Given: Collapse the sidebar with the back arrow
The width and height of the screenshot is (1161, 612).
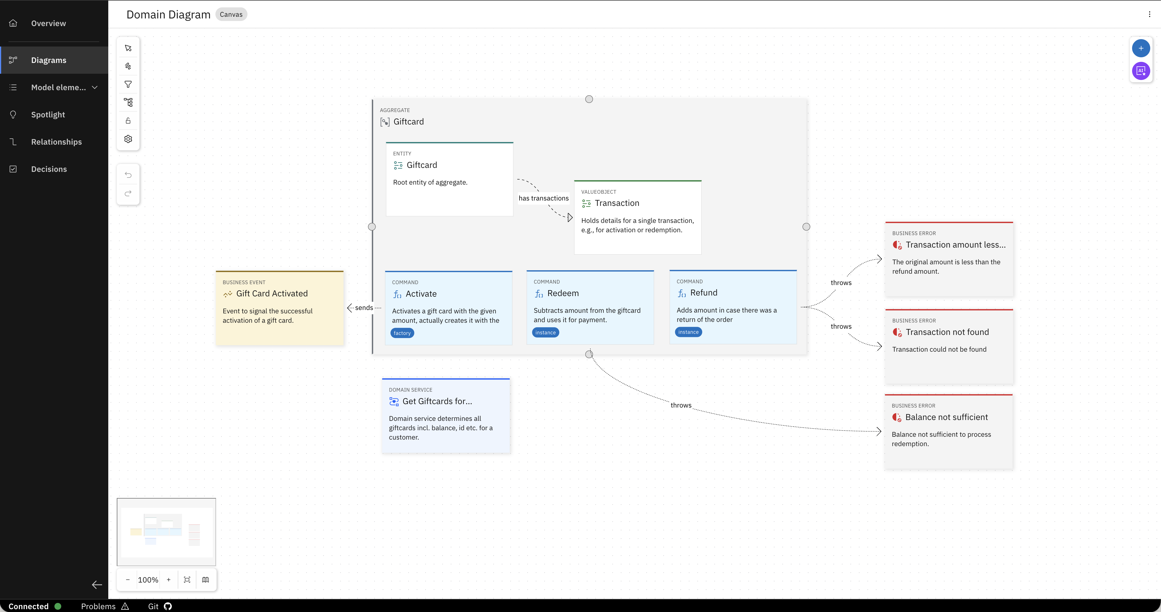Looking at the screenshot, I should [x=96, y=584].
